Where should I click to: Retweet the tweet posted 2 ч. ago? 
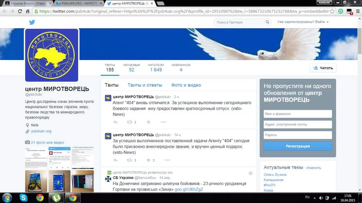point(130,122)
